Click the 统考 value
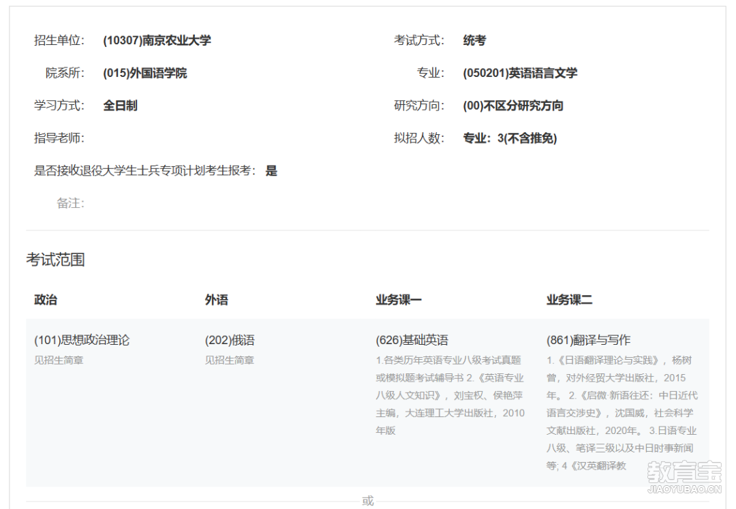 (x=474, y=40)
